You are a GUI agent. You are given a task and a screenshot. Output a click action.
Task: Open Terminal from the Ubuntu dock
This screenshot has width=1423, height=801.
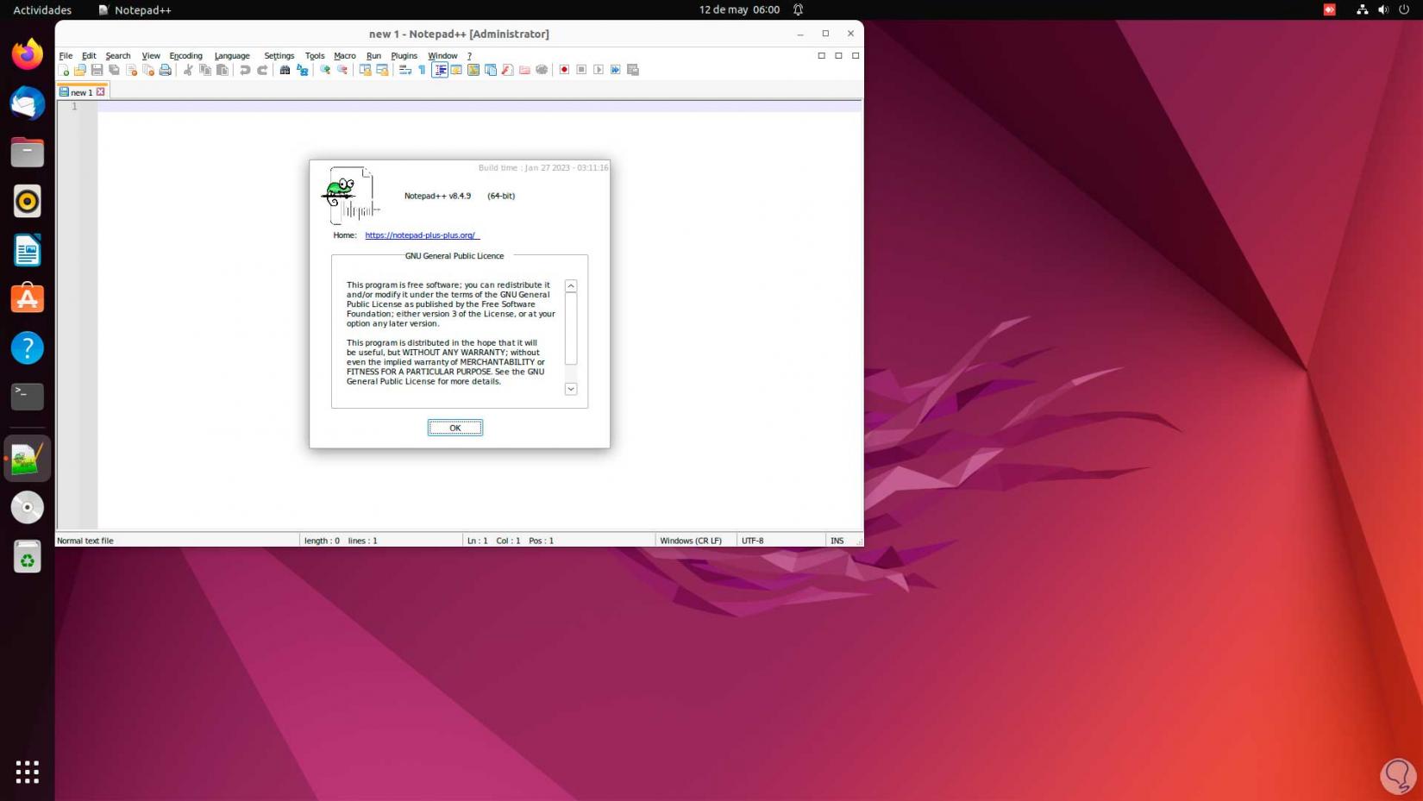click(28, 397)
